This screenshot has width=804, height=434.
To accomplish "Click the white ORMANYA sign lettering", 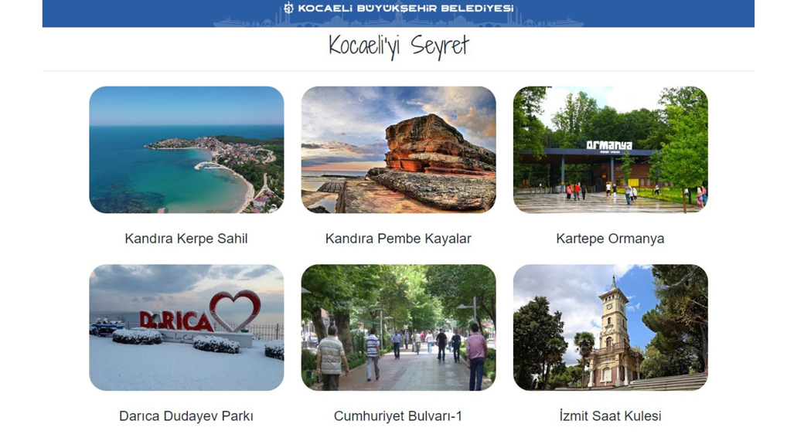I will pyautogui.click(x=609, y=145).
